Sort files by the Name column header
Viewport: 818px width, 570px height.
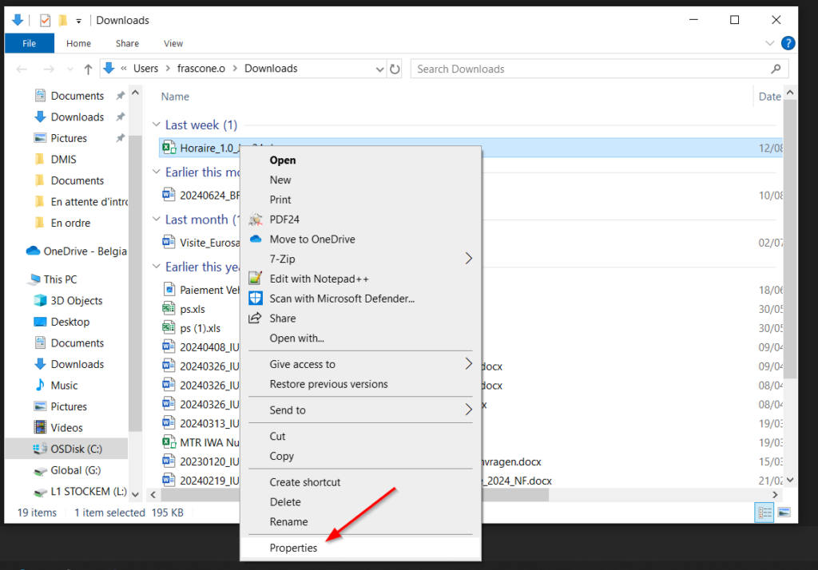pos(175,97)
